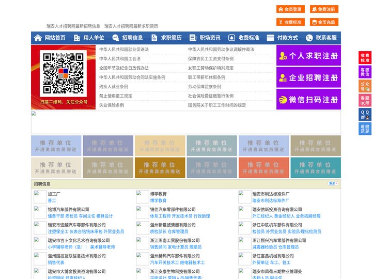Open 付款方式 navigation item
Screen dimensions: 372x279
(x=288, y=38)
